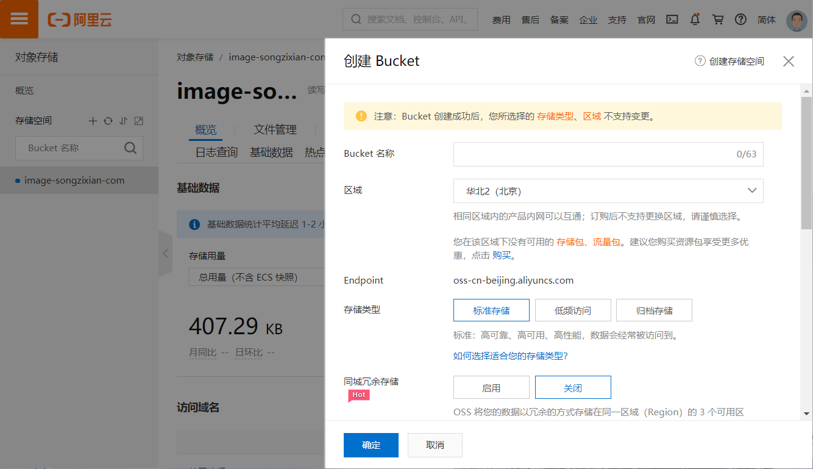Click the 日环比 label
Viewport: 813px width, 469px height.
pos(249,353)
